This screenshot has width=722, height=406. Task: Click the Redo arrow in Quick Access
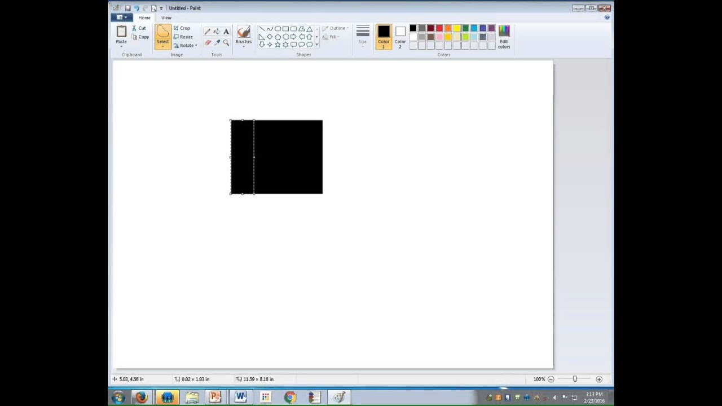coord(144,8)
